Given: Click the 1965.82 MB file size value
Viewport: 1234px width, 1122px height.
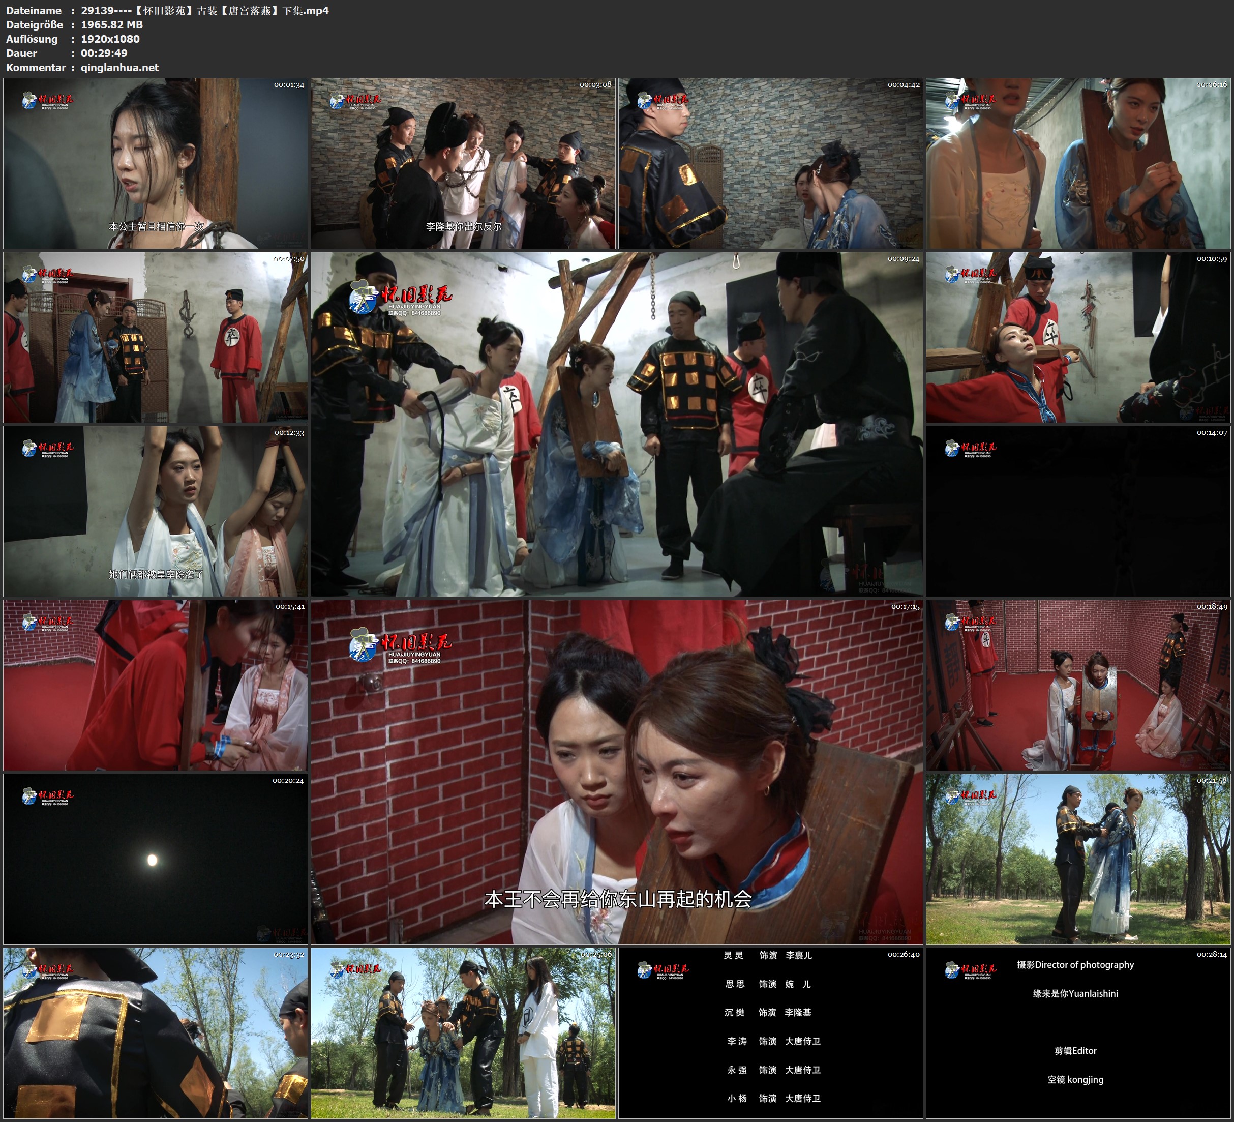Looking at the screenshot, I should tap(111, 24).
